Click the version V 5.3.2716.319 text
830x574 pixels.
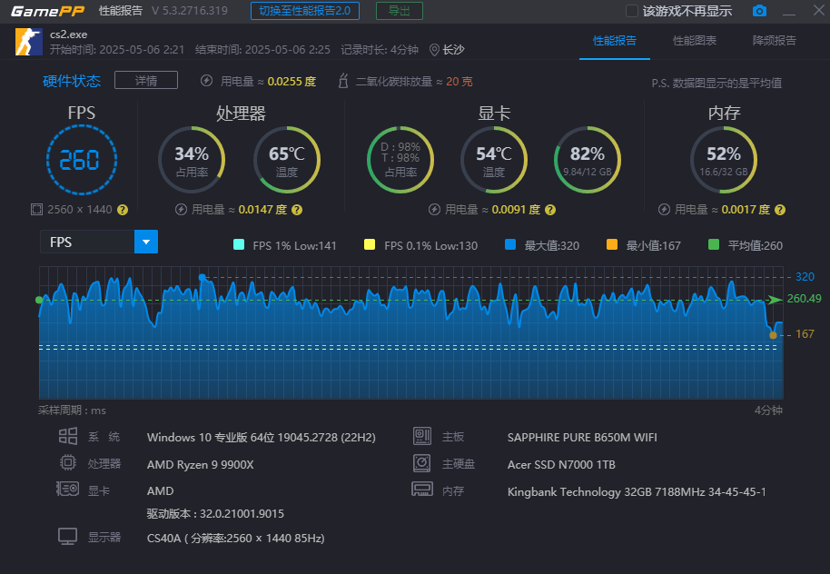coord(190,11)
